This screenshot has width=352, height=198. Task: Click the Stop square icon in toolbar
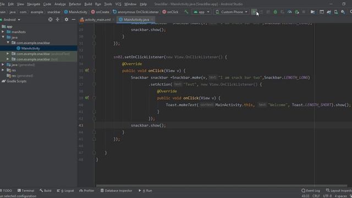pyautogui.click(x=304, y=12)
